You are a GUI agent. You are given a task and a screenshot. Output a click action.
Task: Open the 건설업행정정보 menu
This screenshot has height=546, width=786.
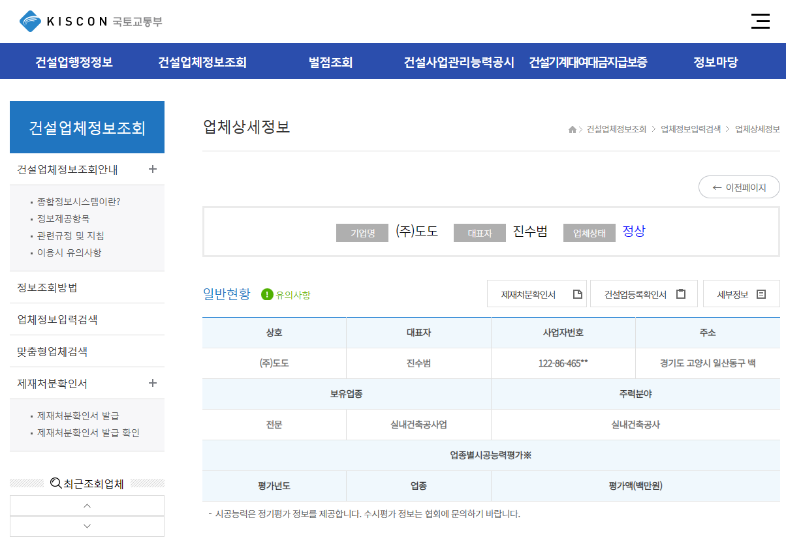tap(74, 62)
